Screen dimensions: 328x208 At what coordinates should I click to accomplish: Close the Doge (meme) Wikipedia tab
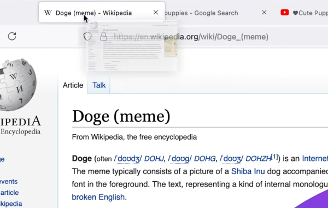click(x=156, y=13)
